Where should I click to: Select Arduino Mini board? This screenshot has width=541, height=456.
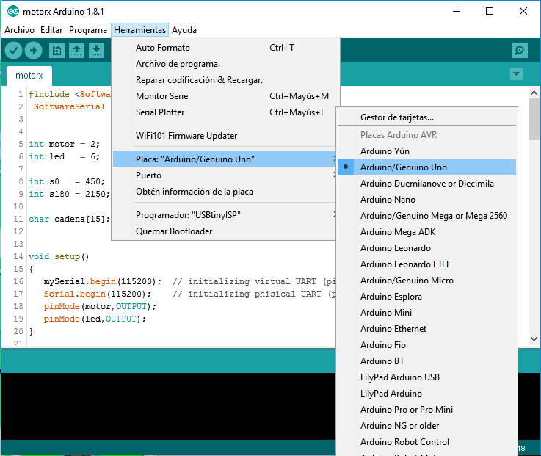pos(426,312)
